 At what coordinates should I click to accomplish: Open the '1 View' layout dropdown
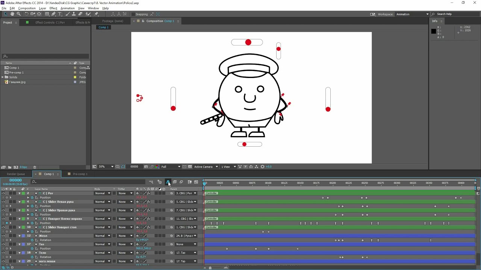coord(228,166)
